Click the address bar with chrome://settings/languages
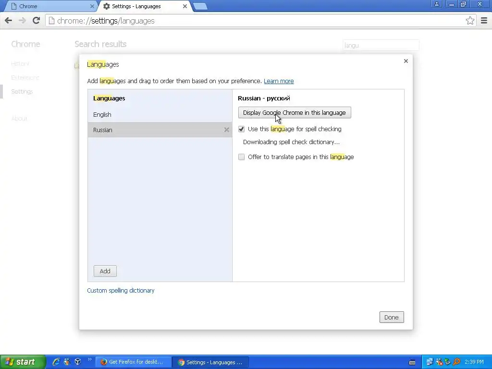The width and height of the screenshot is (492, 369). [x=256, y=21]
